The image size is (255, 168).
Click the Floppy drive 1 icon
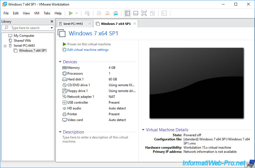(65, 91)
